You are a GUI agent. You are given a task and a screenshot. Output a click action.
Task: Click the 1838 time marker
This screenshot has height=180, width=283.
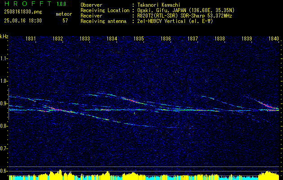220,38
